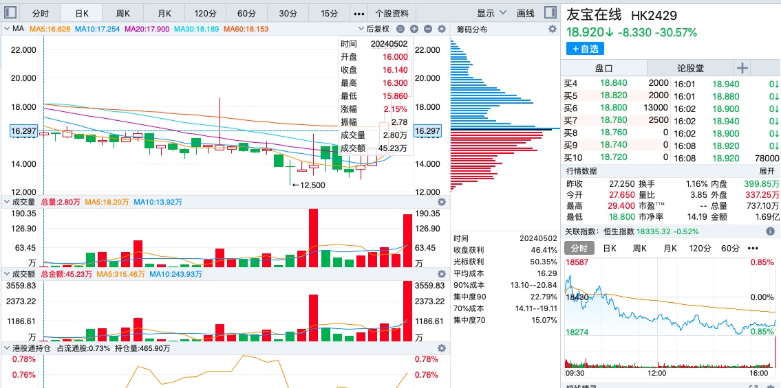Viewport: 781px width, 388px height.
Task: Toggle the left sidebar panel icon
Action: point(10,12)
